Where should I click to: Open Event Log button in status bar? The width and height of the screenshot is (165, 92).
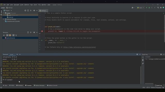coord(158,85)
